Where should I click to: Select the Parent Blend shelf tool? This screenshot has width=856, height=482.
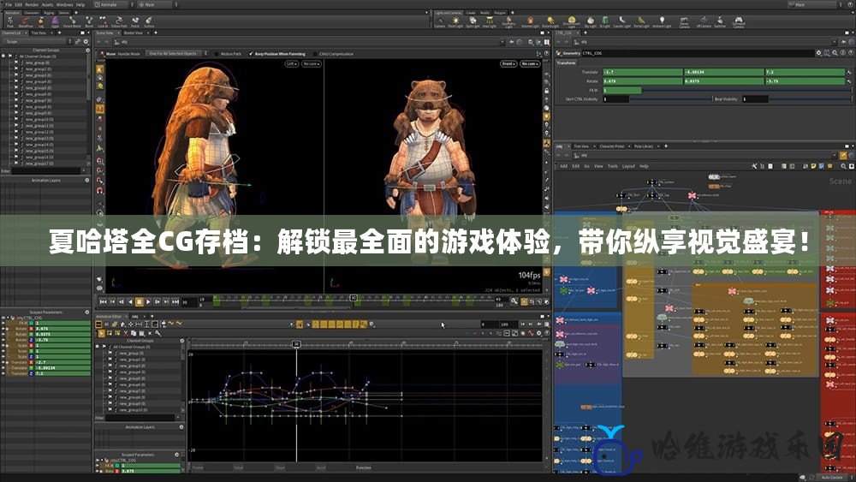point(72,22)
